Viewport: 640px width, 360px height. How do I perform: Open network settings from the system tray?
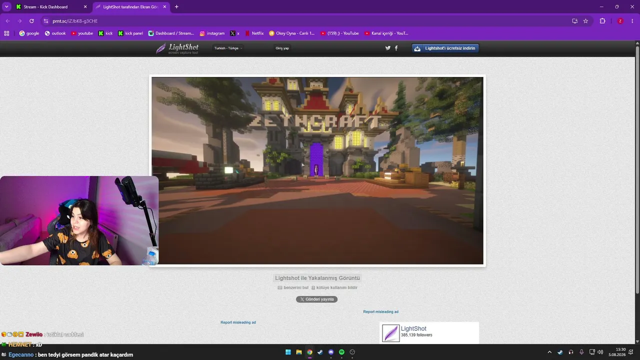(592, 352)
